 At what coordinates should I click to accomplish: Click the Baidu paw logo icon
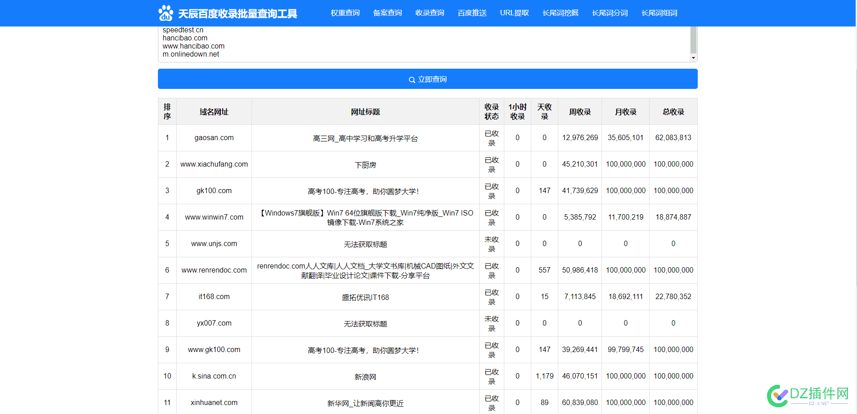coord(166,13)
